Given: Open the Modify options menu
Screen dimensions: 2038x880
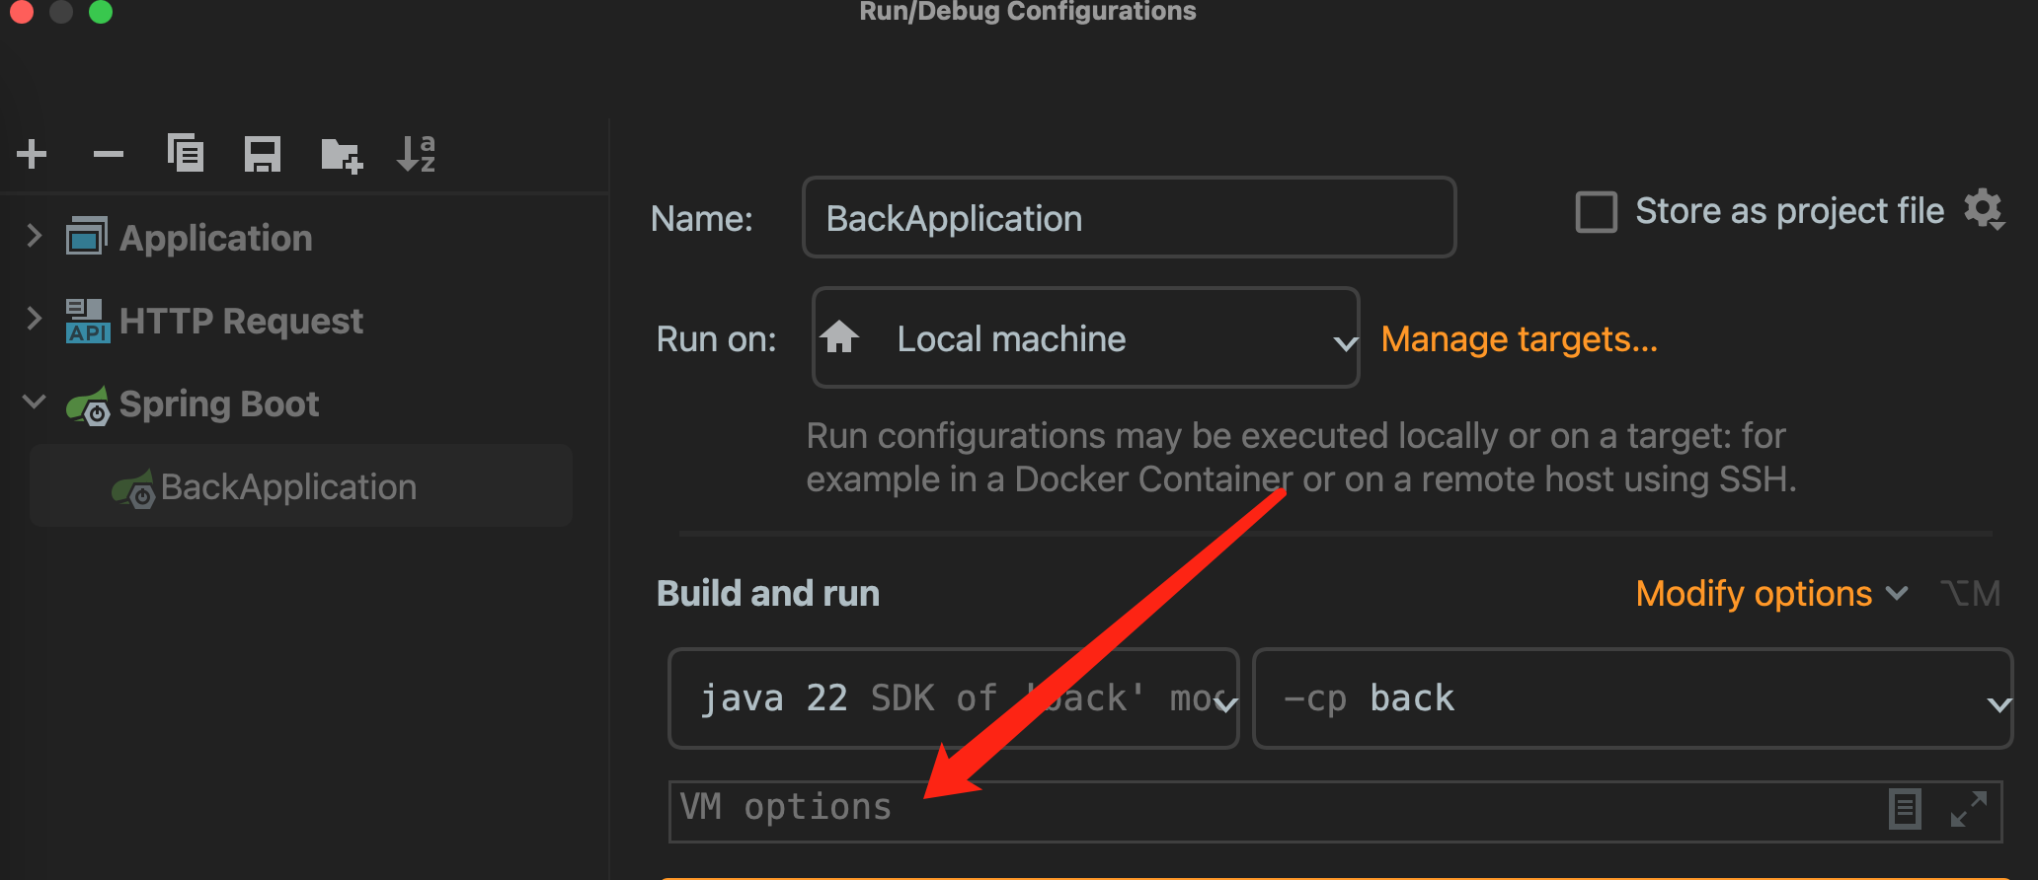Looking at the screenshot, I should click(x=1770, y=594).
